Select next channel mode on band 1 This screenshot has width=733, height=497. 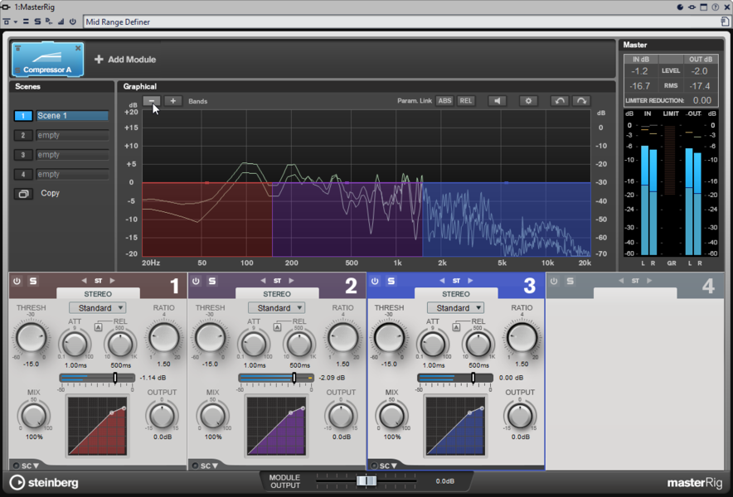pos(112,281)
